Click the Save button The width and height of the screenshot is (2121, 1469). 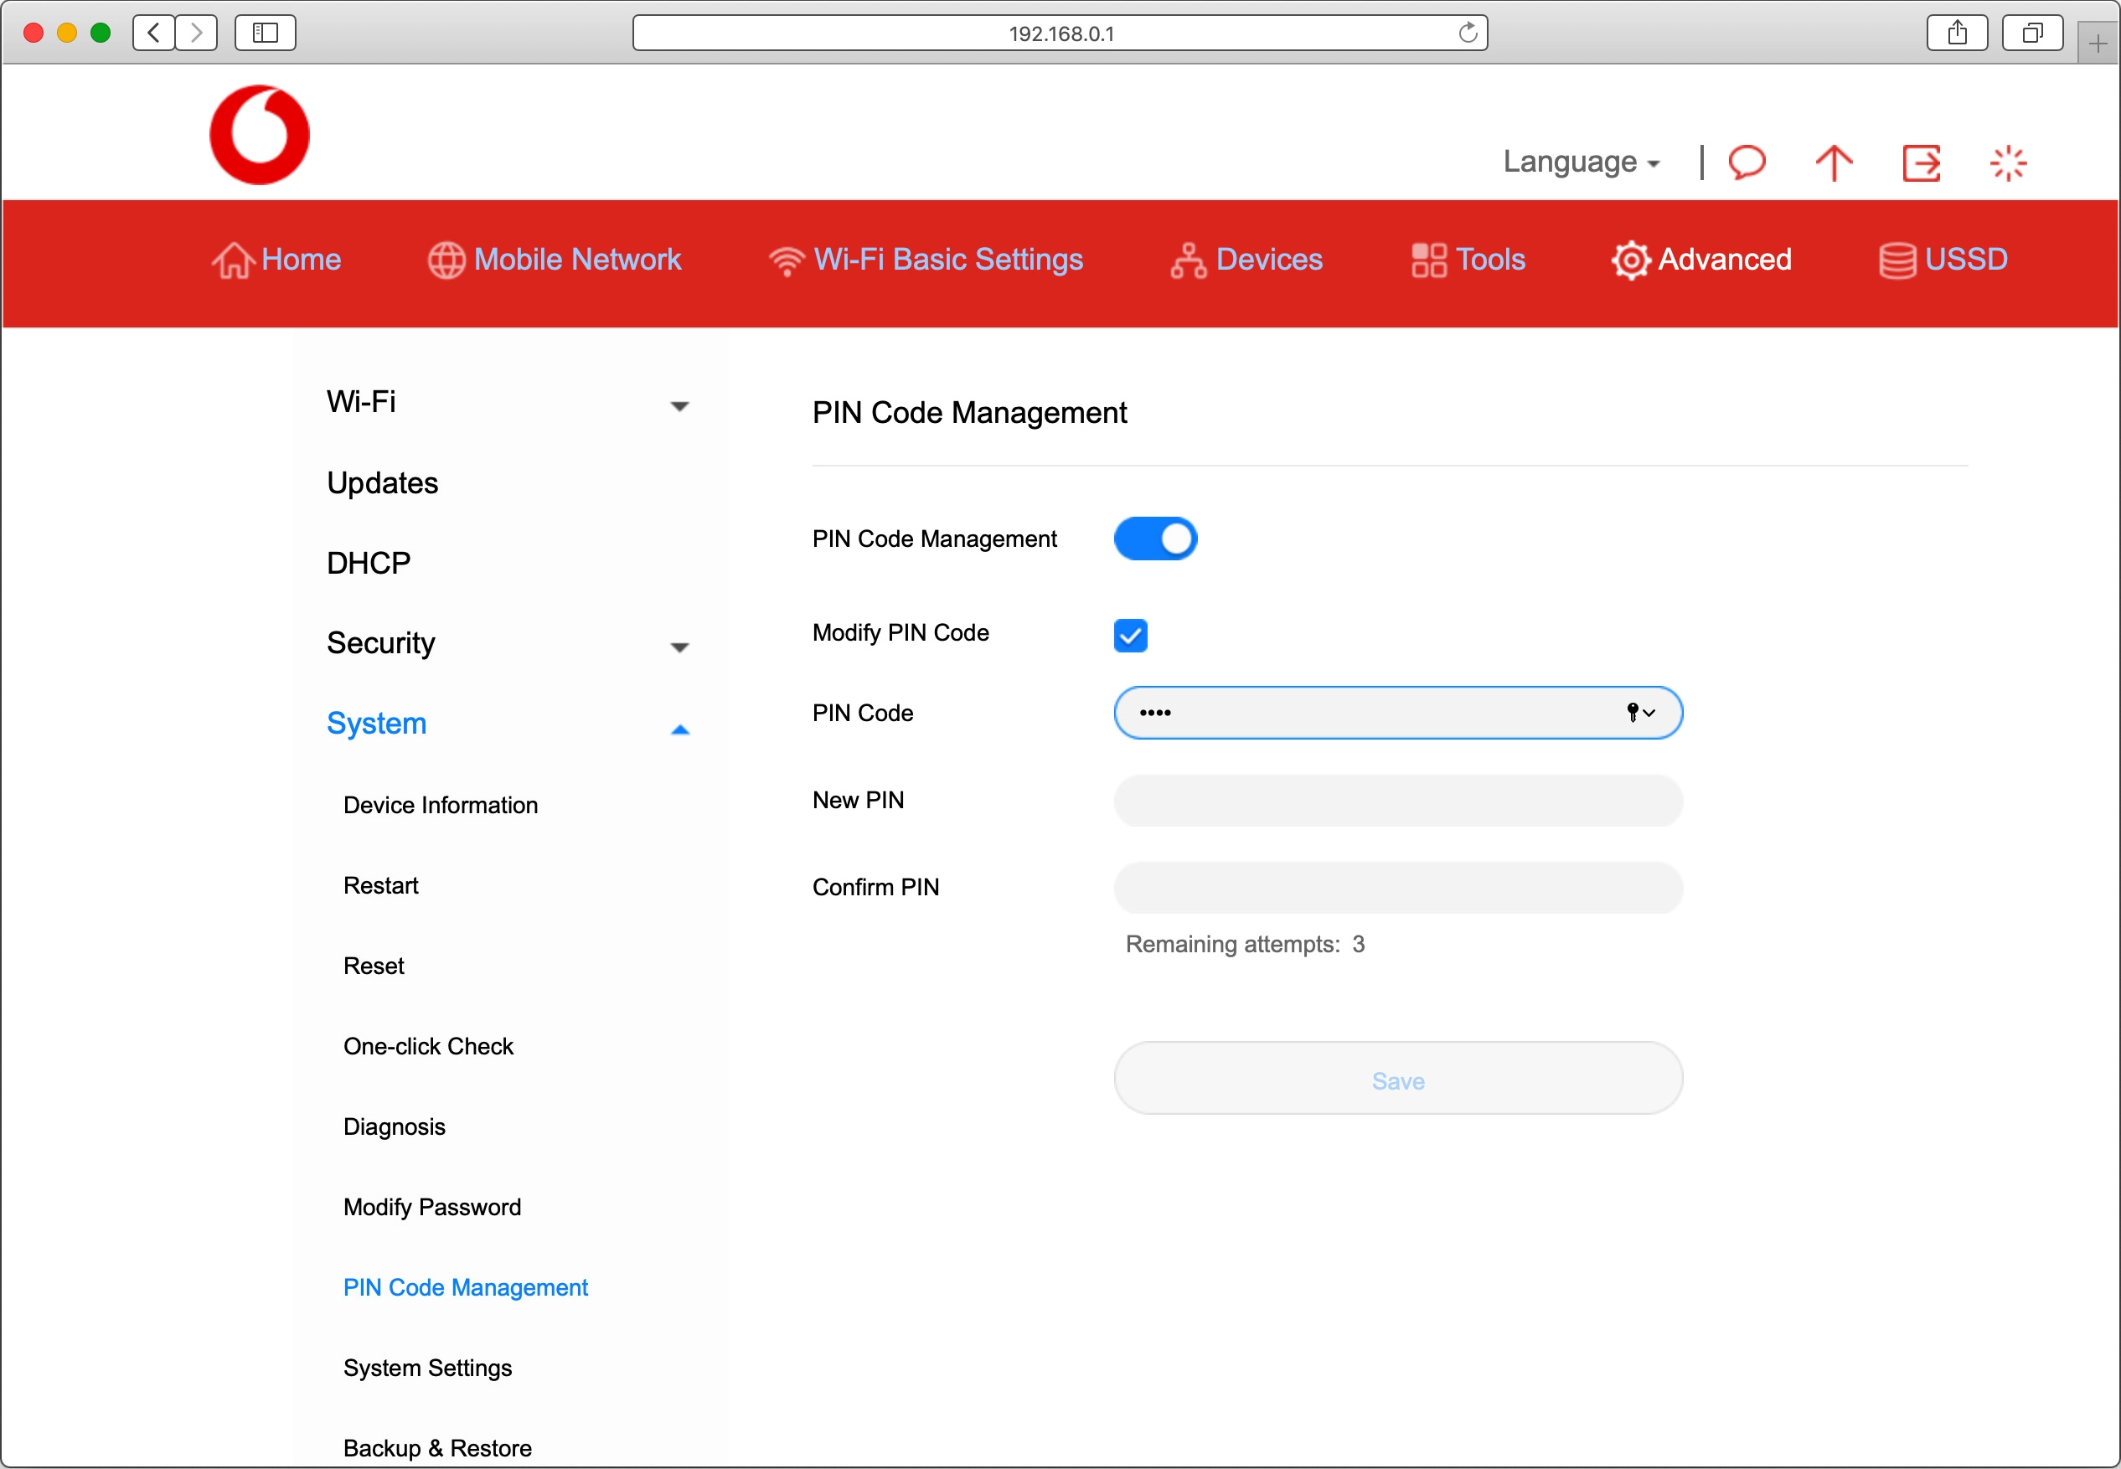pos(1397,1080)
